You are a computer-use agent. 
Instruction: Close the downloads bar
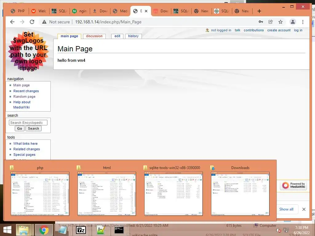point(304,209)
